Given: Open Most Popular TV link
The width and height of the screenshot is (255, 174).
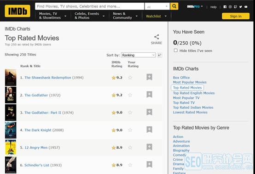Looking at the screenshot, I should pyautogui.click(x=186, y=98).
